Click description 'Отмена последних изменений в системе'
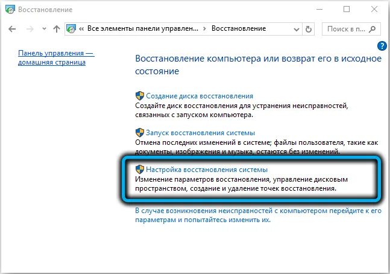 click(256, 147)
